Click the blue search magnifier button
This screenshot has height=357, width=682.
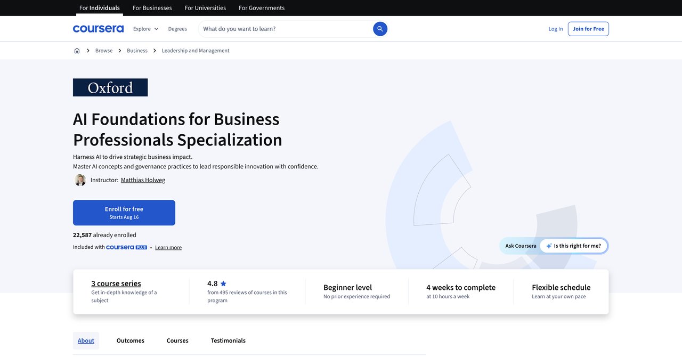tap(380, 29)
